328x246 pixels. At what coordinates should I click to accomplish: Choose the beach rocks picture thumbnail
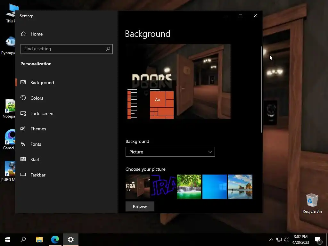(240, 187)
